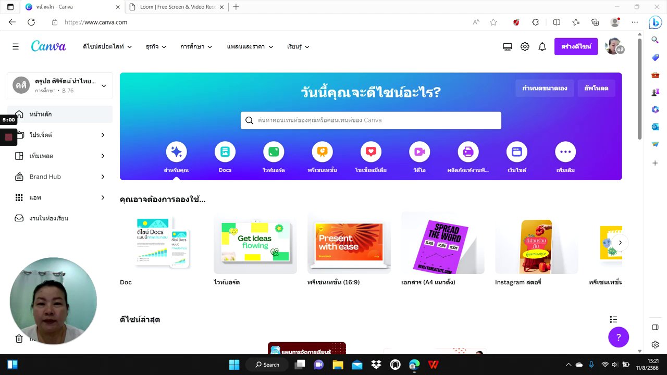Image resolution: width=667 pixels, height=375 pixels.
Task: Expand the ดีไซน์สปอตไลท์ menu
Action: coord(107,46)
